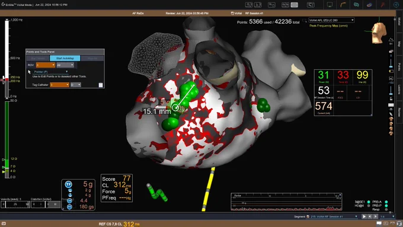
Task: Click the loop icon in bottom-left status bar
Action: (x=4, y=223)
